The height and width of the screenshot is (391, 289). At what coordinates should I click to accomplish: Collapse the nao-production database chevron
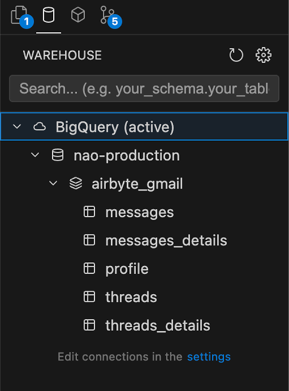(35, 155)
